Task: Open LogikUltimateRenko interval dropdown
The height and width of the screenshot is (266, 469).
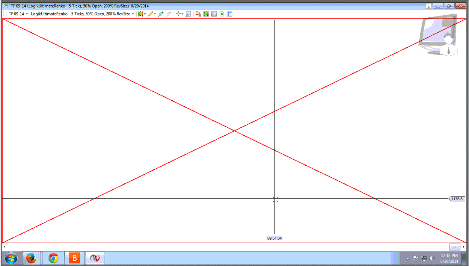Action: coord(82,14)
